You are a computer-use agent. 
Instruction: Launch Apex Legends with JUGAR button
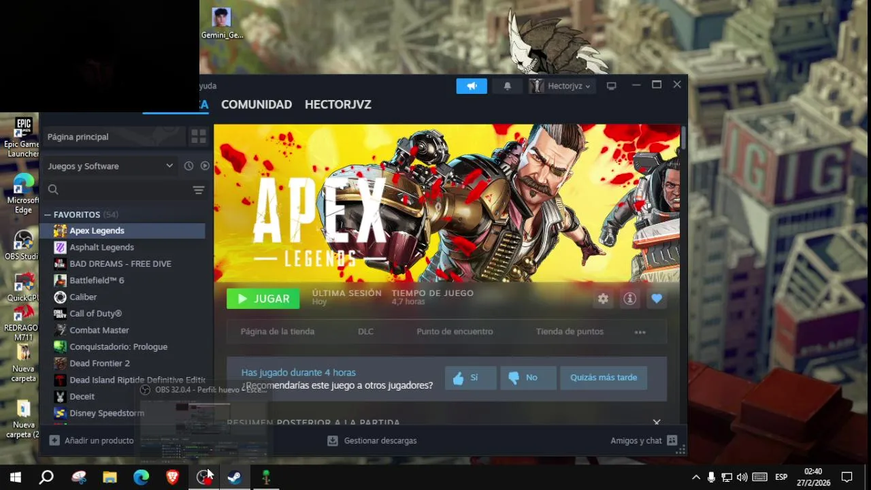[x=263, y=299]
